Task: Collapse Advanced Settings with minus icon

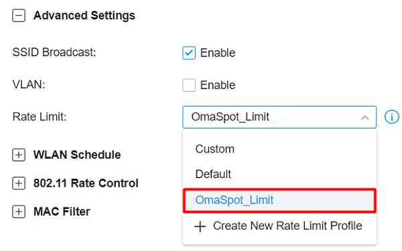Action: (19, 15)
